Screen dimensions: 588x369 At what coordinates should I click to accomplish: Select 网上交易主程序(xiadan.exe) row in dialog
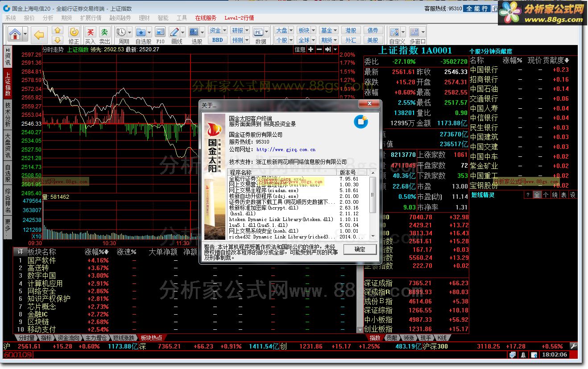[298, 190]
